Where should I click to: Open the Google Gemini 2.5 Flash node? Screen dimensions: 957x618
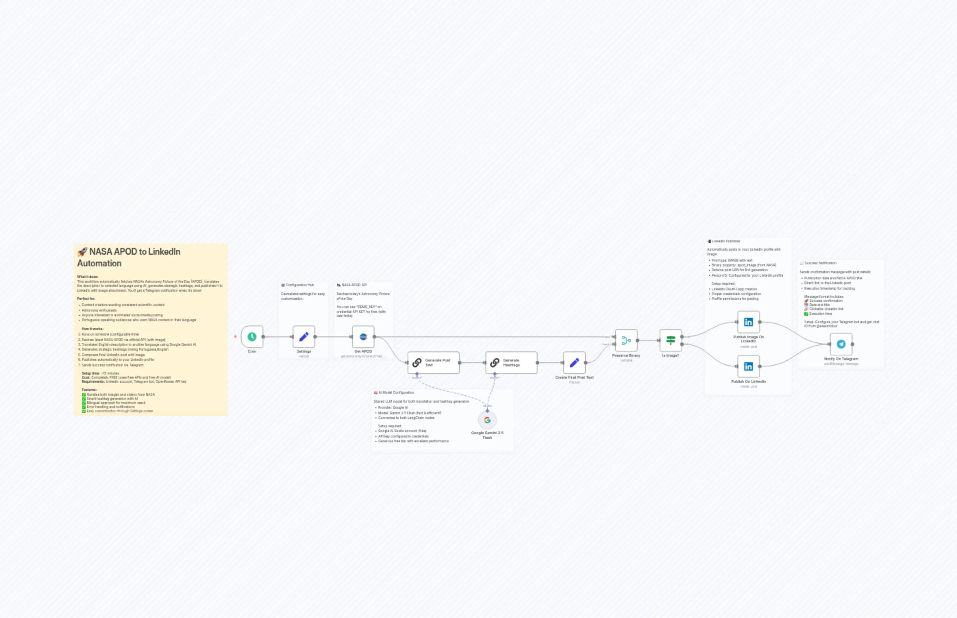pos(487,420)
